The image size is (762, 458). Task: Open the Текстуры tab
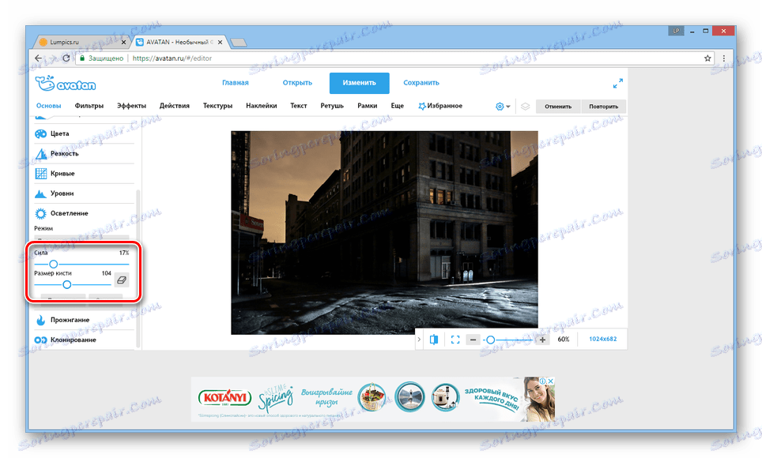point(217,106)
